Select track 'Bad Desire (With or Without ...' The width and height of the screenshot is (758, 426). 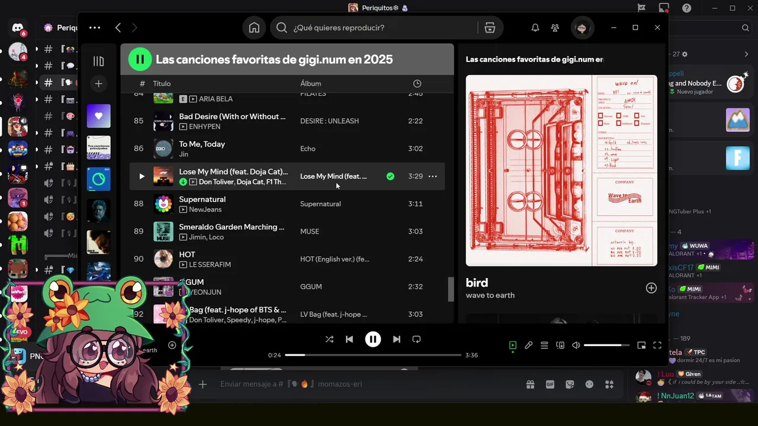(233, 117)
